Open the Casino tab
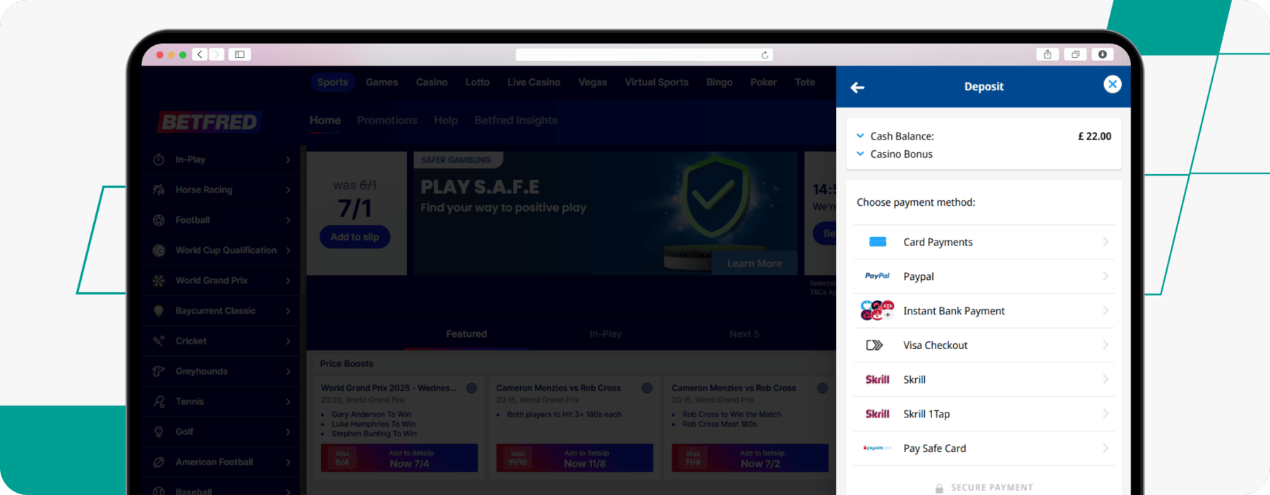Screen dimensions: 1270x495 432,82
